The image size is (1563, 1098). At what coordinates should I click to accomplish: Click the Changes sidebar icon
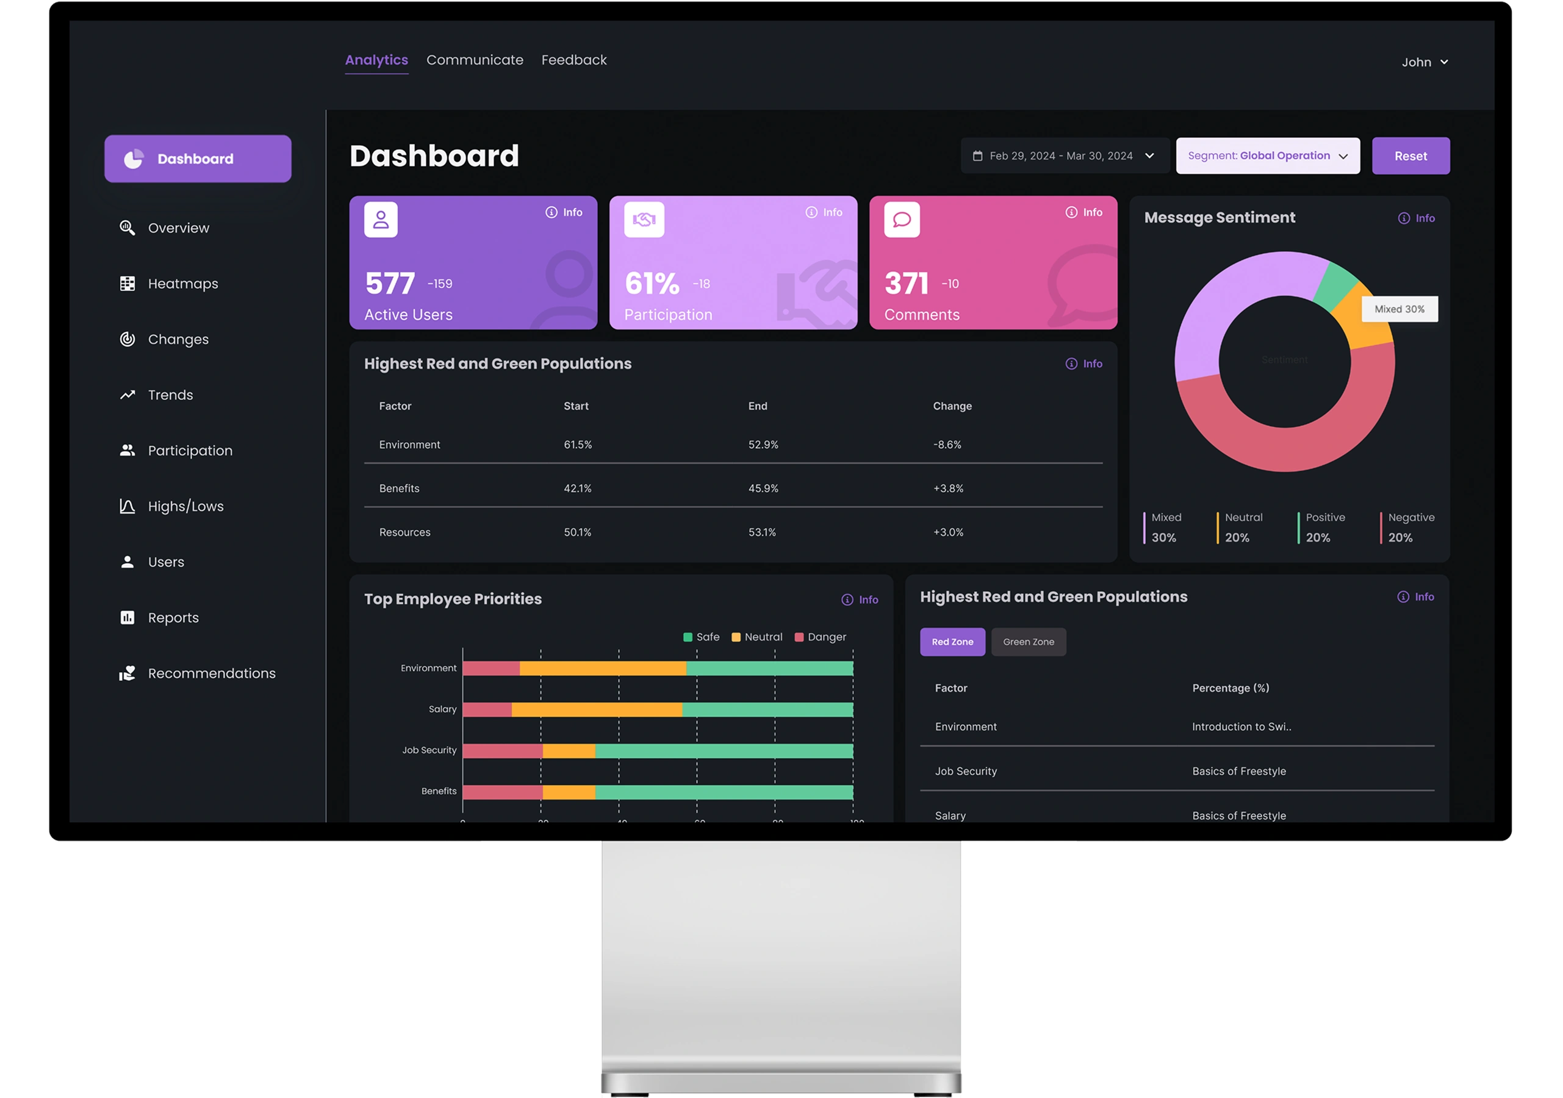point(127,339)
